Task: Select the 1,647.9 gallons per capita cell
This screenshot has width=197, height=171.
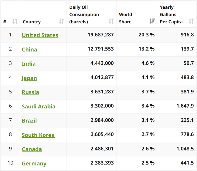Action: (177, 106)
